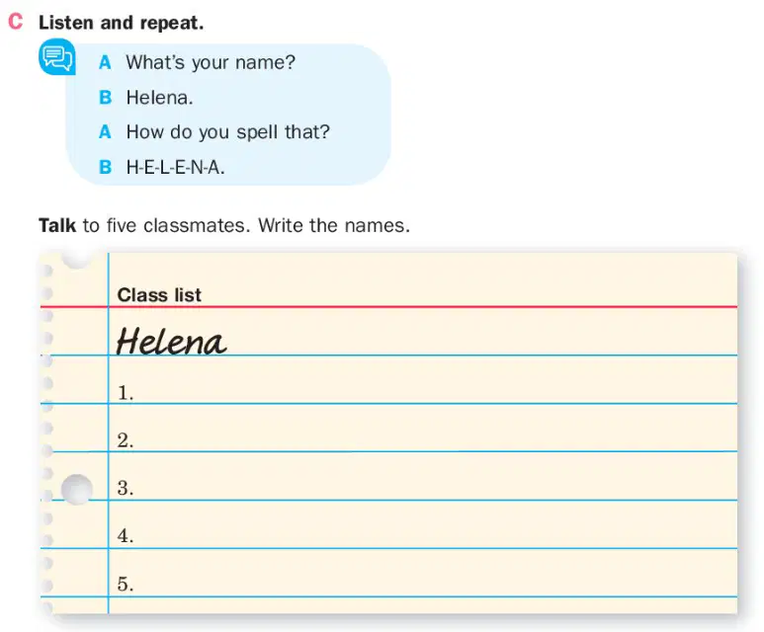Viewport: 764px width, 632px height.
Task: Select the 'How do you spell that?' line
Action: click(x=228, y=132)
